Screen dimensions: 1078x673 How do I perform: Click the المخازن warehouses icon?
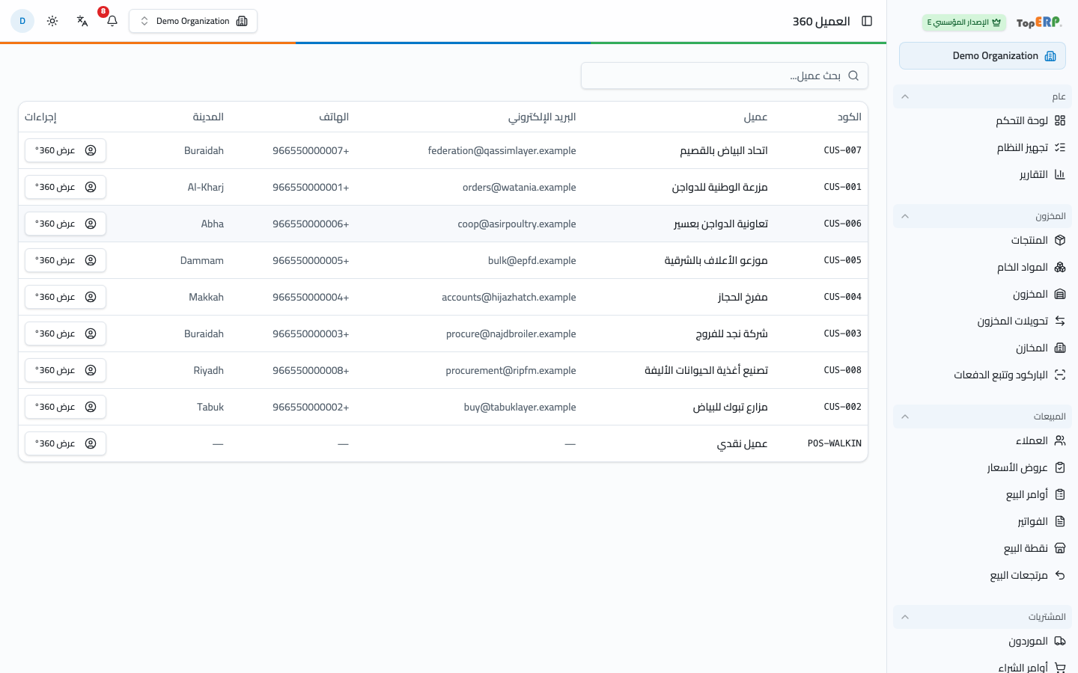[1060, 348]
